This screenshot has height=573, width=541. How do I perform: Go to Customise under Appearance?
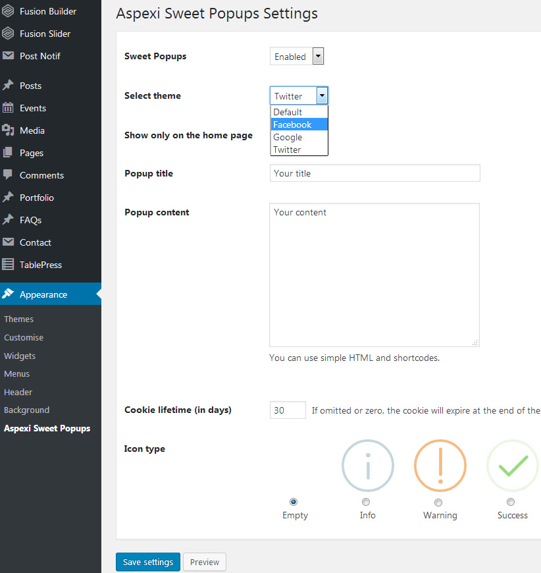point(24,337)
